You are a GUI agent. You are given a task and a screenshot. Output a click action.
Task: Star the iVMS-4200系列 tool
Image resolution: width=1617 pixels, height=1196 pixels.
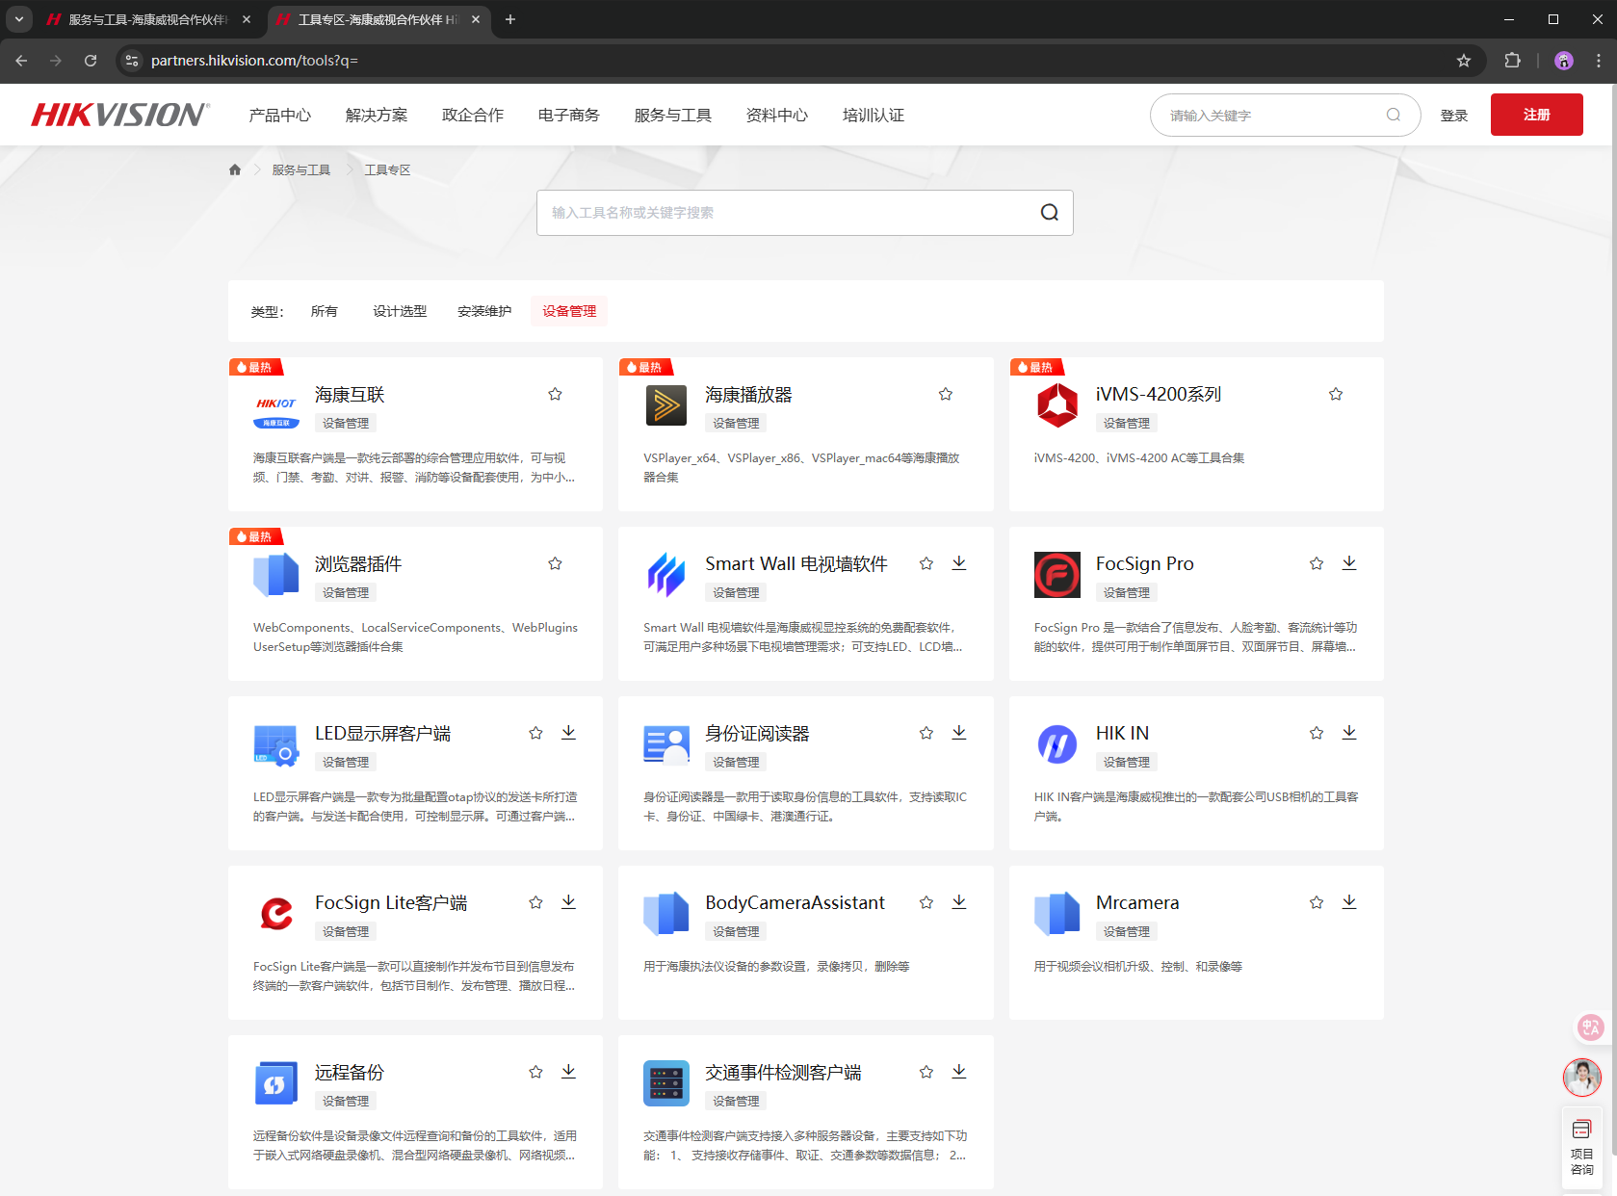click(1336, 394)
